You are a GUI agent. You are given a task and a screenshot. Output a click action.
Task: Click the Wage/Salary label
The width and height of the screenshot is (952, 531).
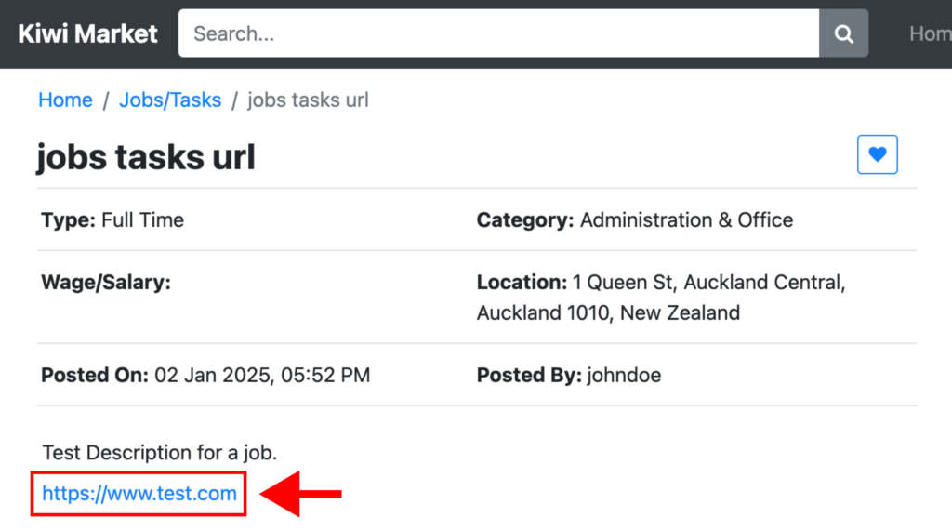(106, 283)
